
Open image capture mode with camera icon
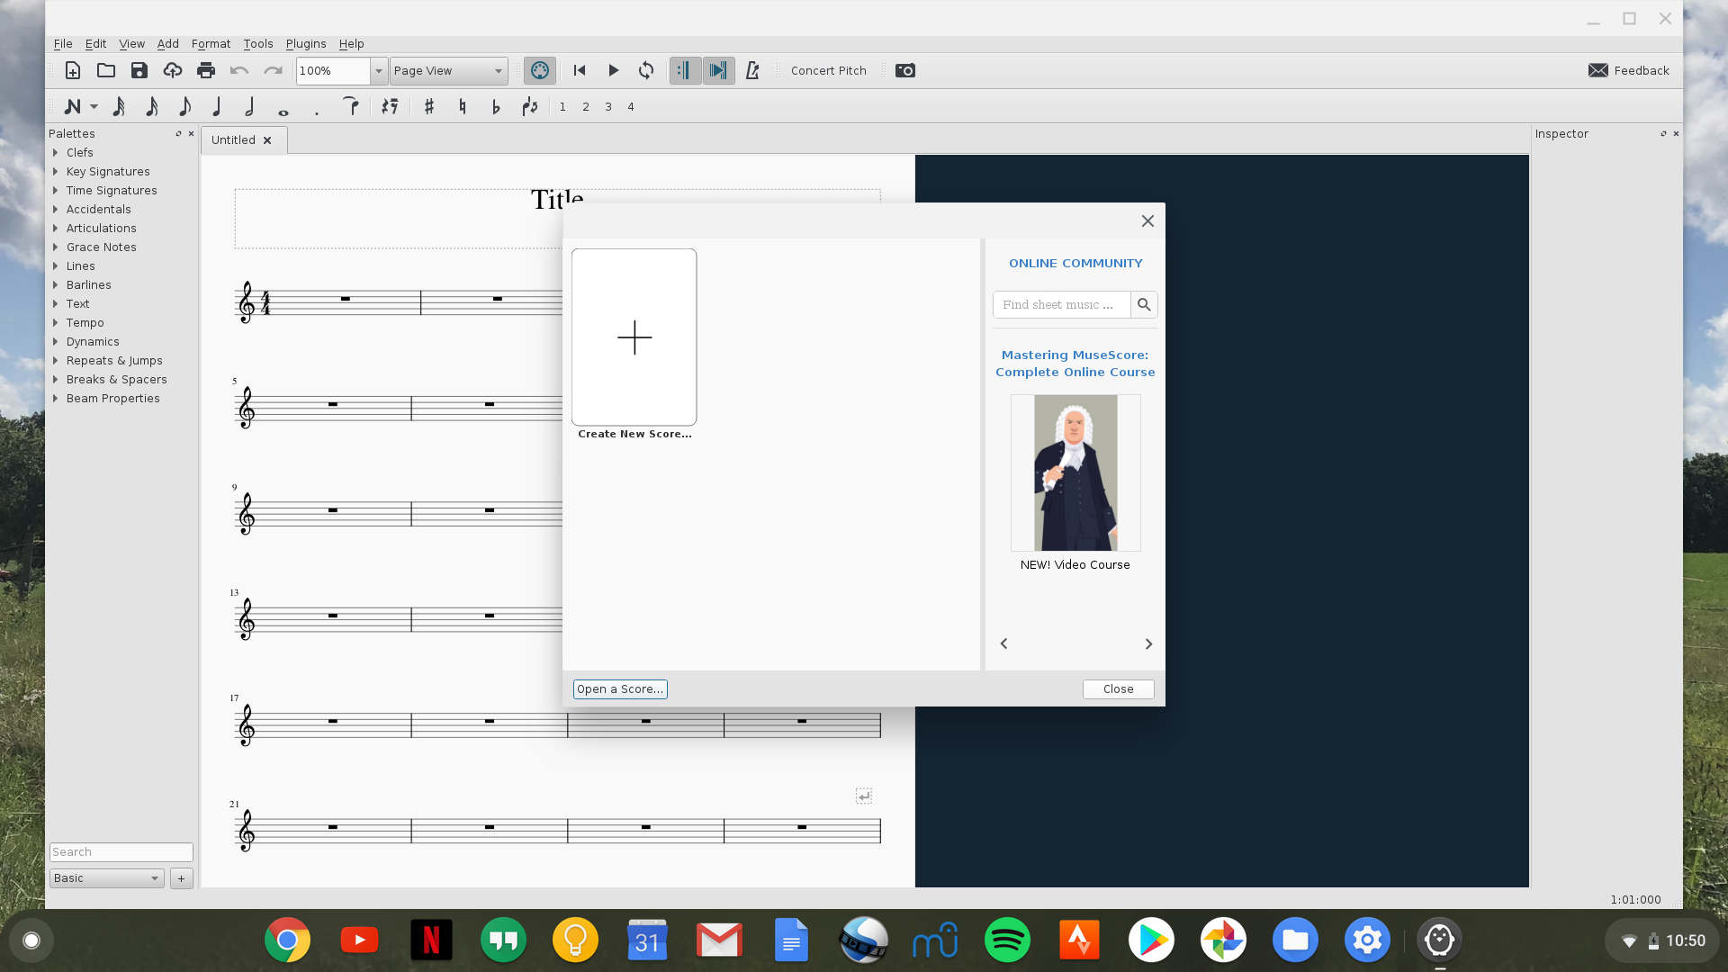(x=905, y=70)
